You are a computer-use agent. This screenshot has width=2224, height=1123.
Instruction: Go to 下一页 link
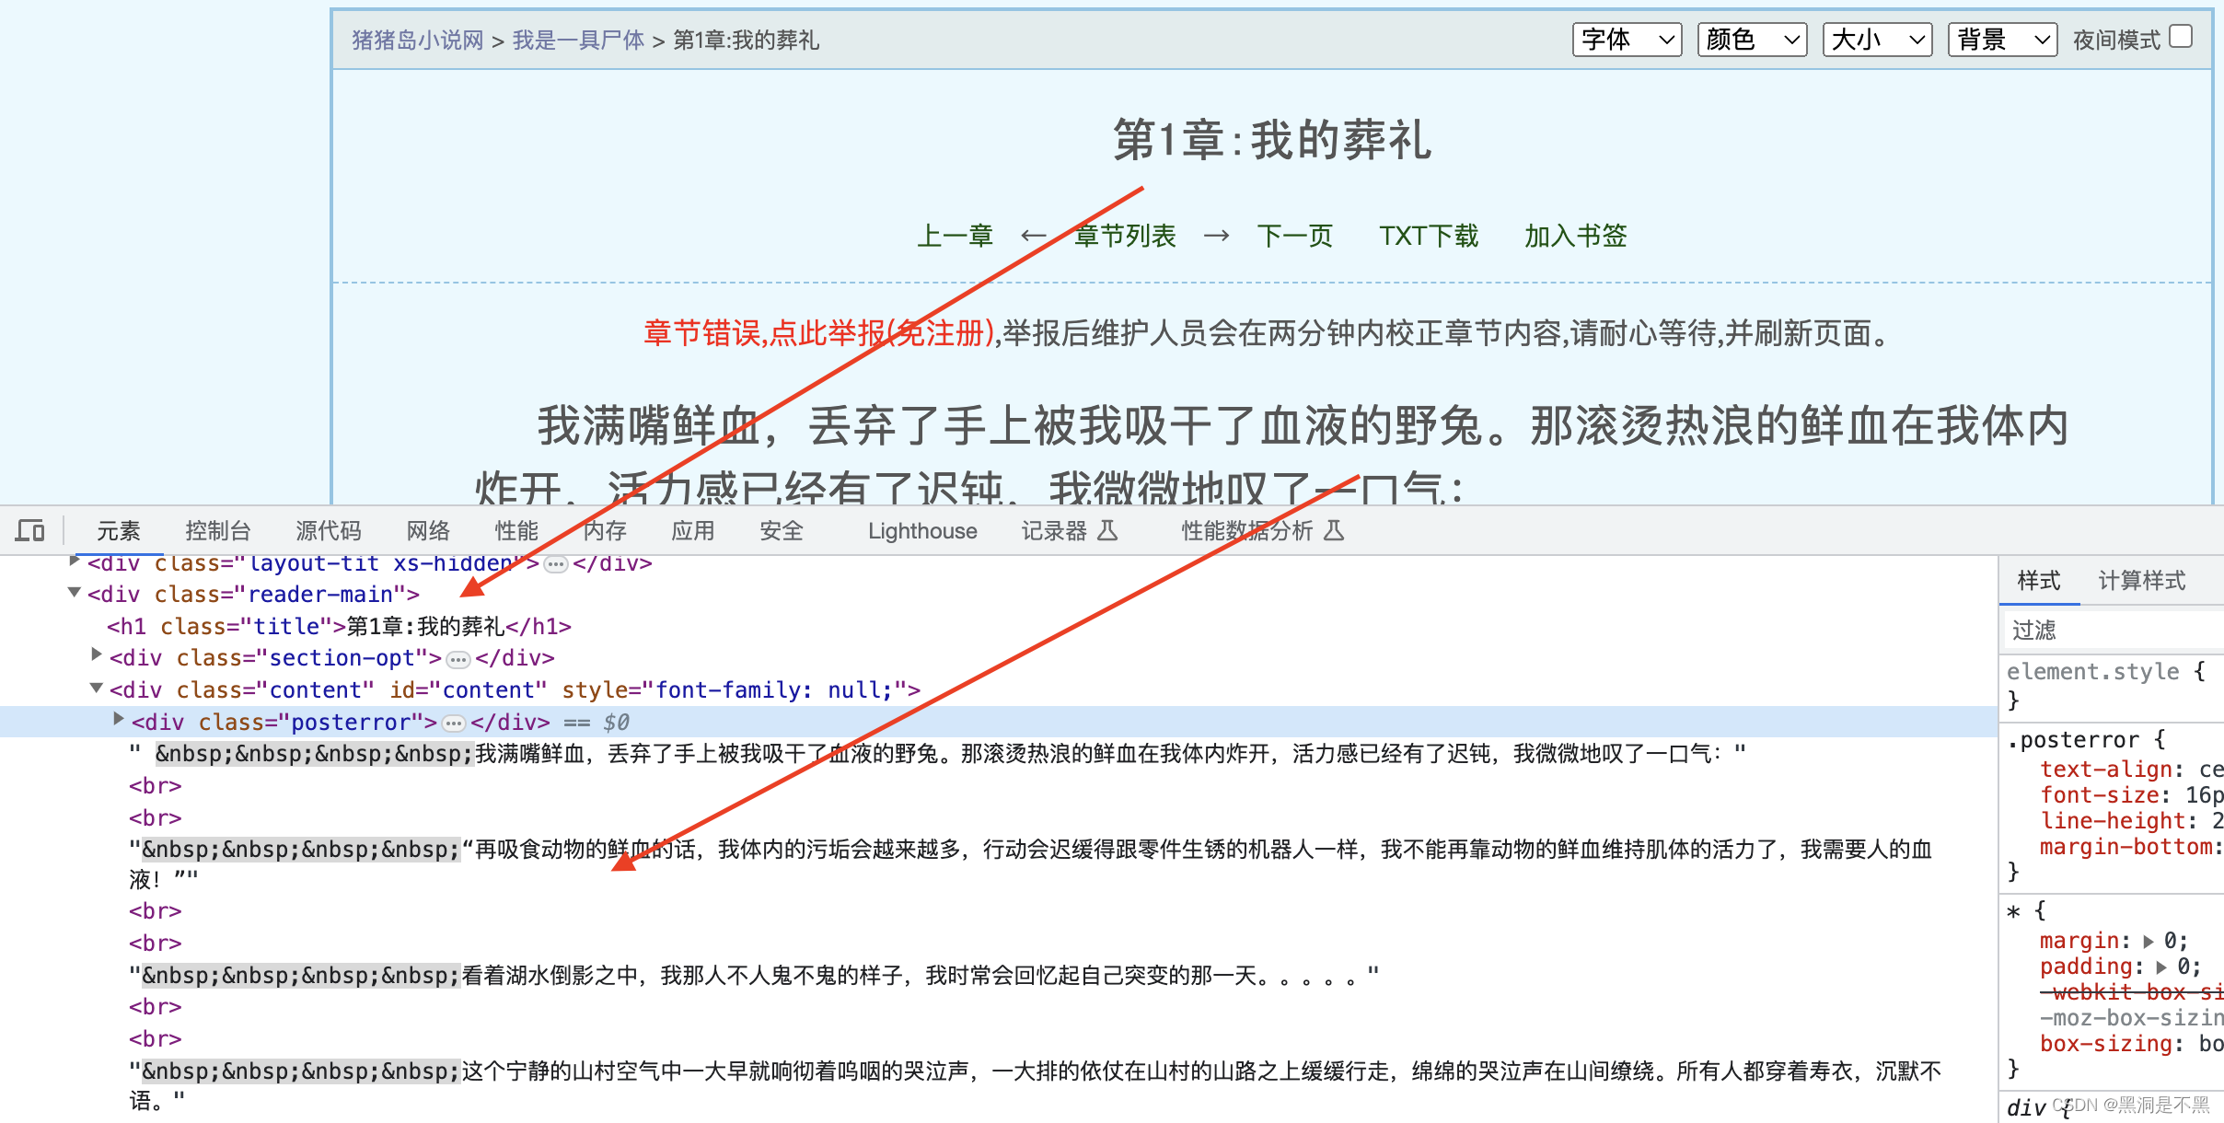1295,237
